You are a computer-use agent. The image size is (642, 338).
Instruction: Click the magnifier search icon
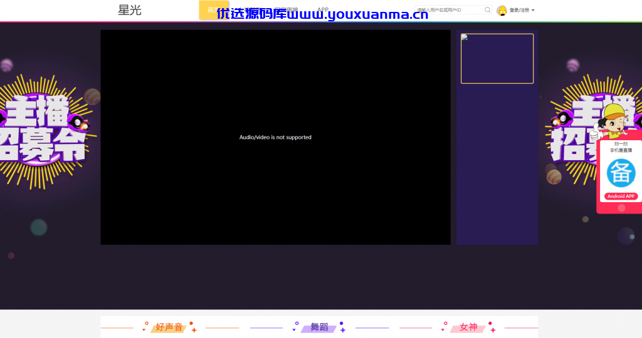[x=487, y=10]
